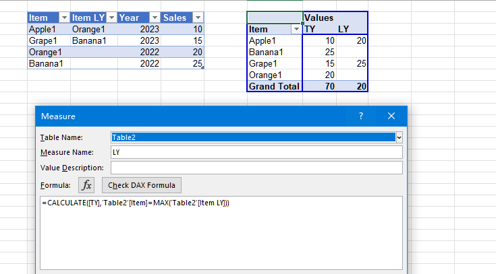Select the LY column header in pivot table
This screenshot has width=496, height=274.
pyautogui.click(x=352, y=30)
